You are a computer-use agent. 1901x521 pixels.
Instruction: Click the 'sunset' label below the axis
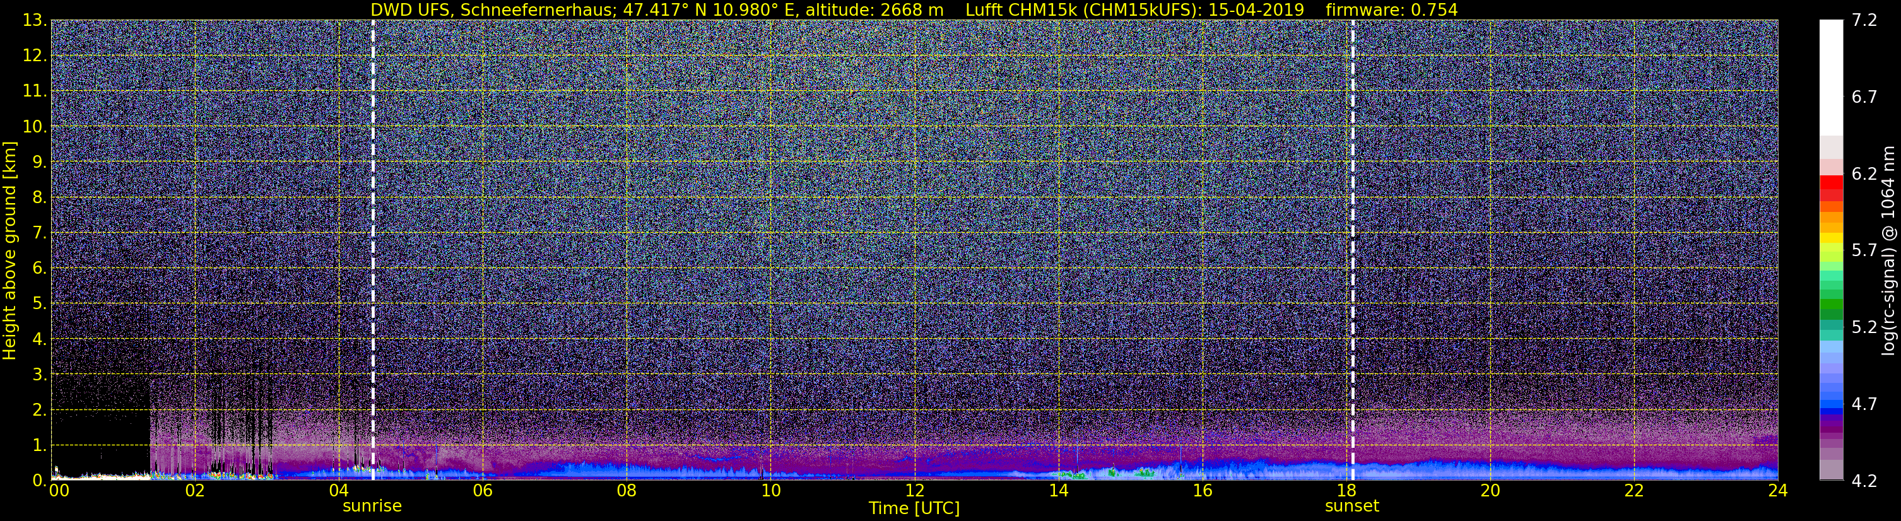(1352, 506)
